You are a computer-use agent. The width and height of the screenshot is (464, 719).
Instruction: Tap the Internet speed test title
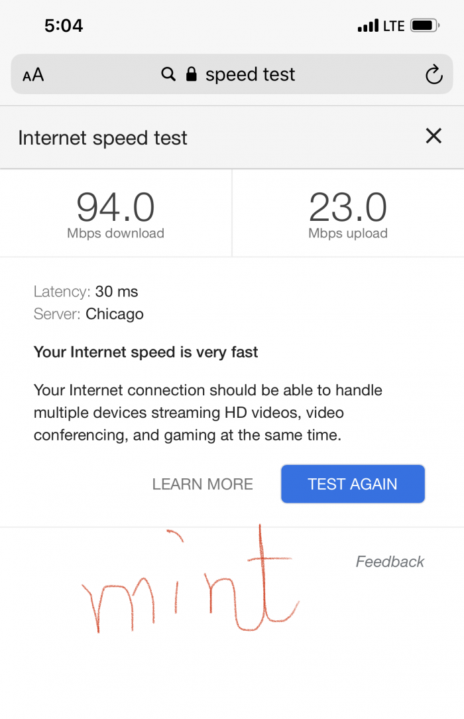(103, 137)
